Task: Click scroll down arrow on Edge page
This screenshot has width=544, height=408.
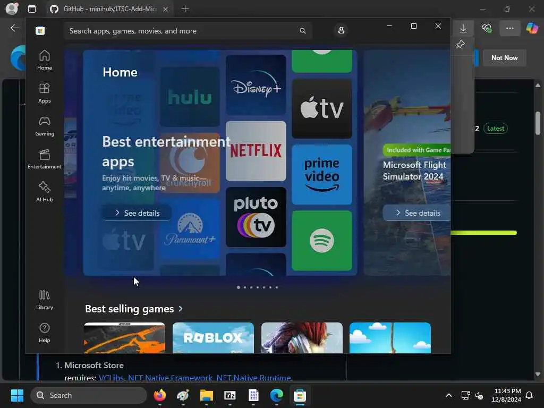Action: pyautogui.click(x=538, y=375)
